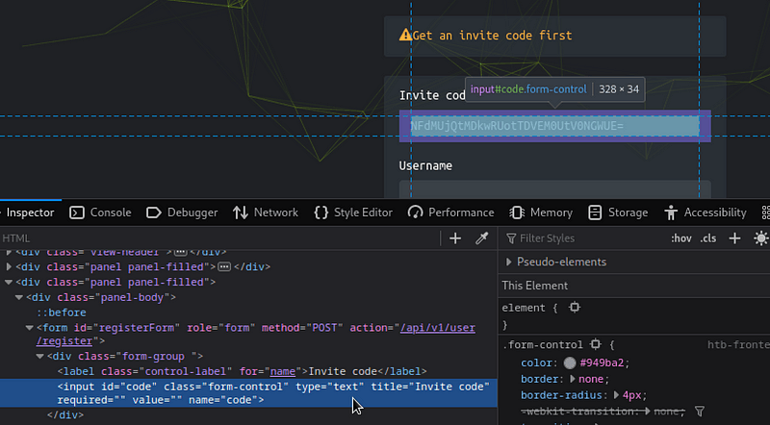Toggle the :hov pseudo-class panel

(680, 238)
